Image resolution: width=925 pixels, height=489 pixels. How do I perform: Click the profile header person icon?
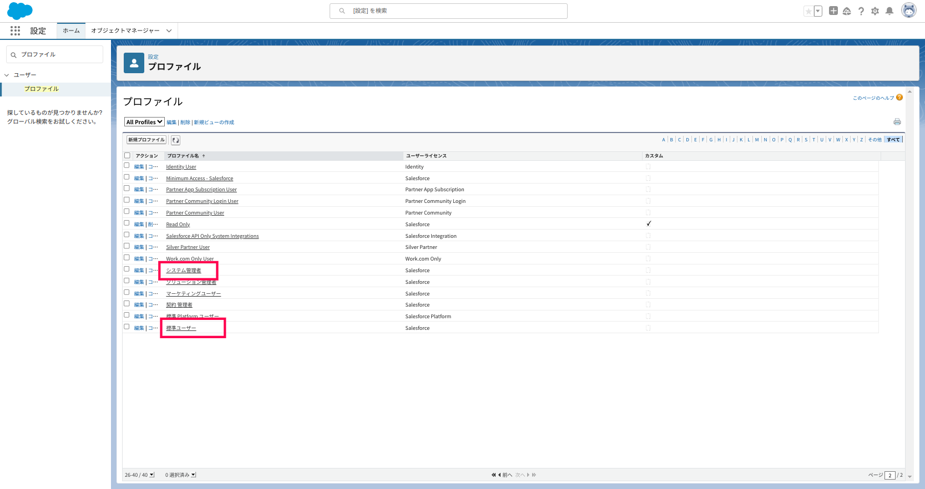pos(134,63)
